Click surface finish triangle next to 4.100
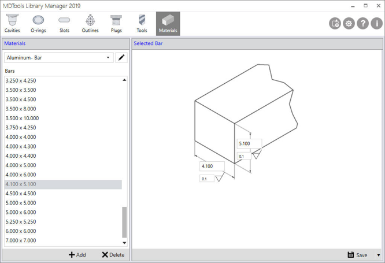Viewport: 385px width, 263px height. (219, 177)
